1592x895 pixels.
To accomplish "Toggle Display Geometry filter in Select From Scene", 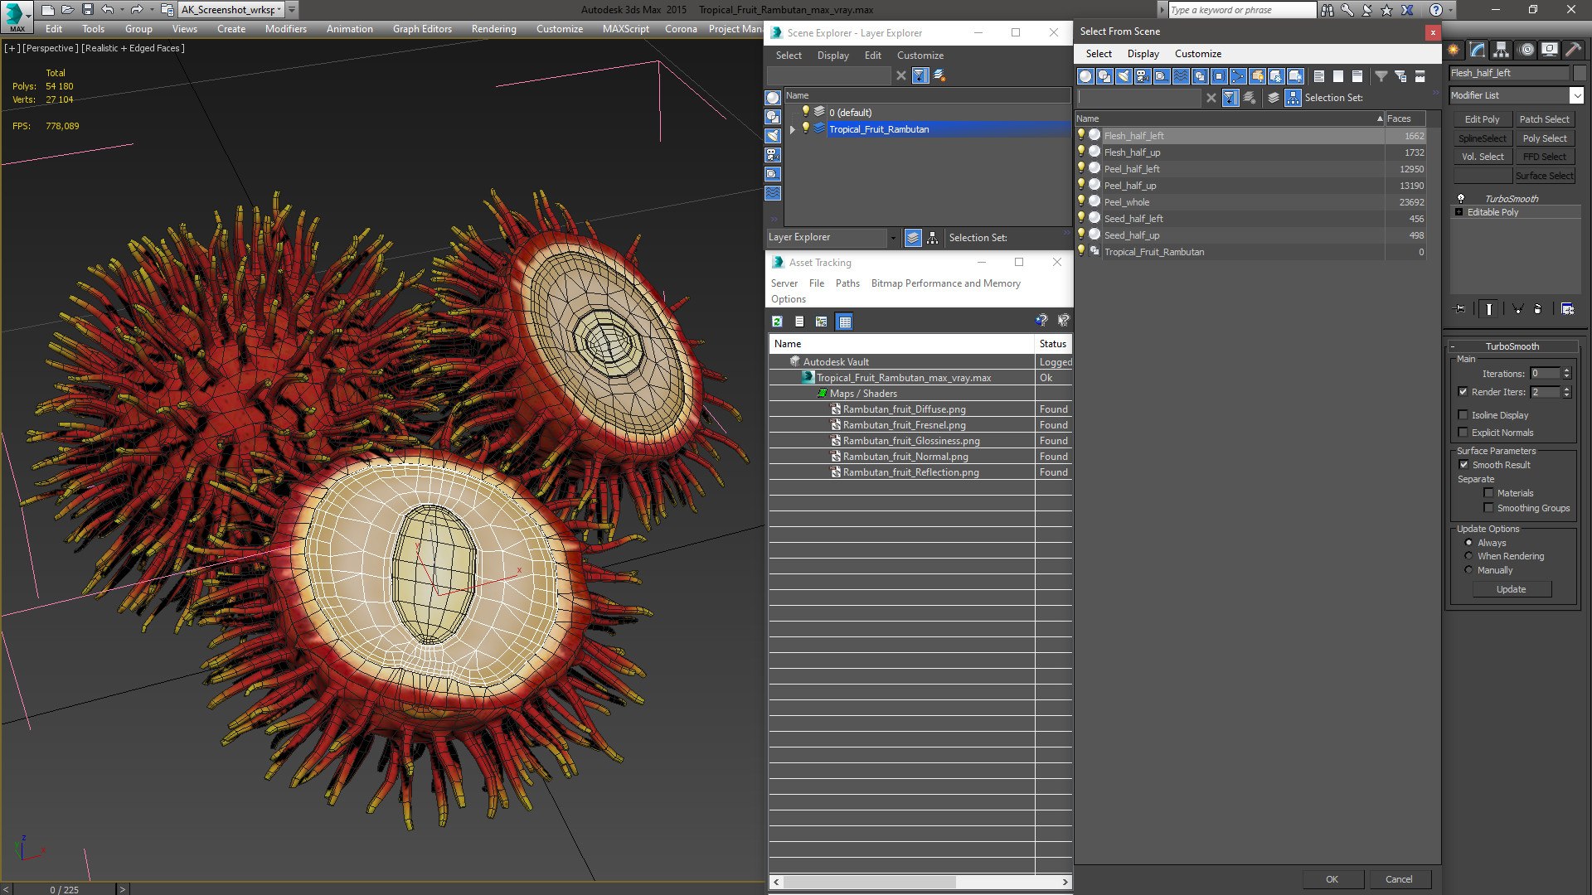I will coord(1085,76).
